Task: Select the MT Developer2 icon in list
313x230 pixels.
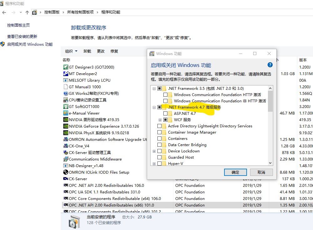Action: (x=66, y=74)
